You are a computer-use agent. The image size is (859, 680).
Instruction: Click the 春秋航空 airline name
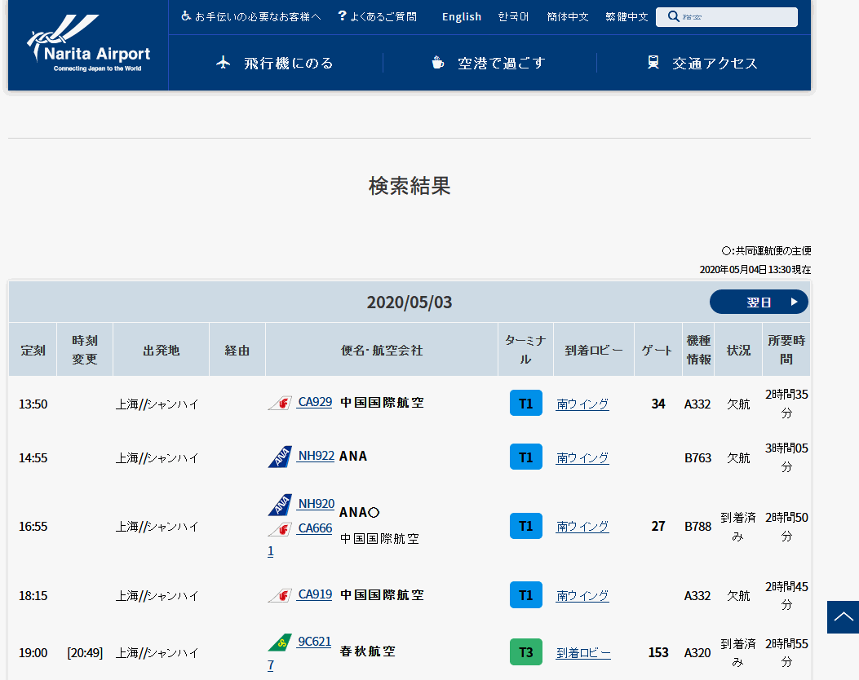pos(368,651)
